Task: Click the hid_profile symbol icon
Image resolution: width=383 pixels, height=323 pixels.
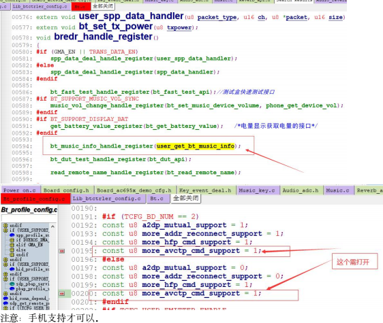Action: click(x=12, y=269)
